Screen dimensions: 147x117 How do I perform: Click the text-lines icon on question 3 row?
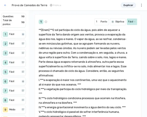click(23, 53)
